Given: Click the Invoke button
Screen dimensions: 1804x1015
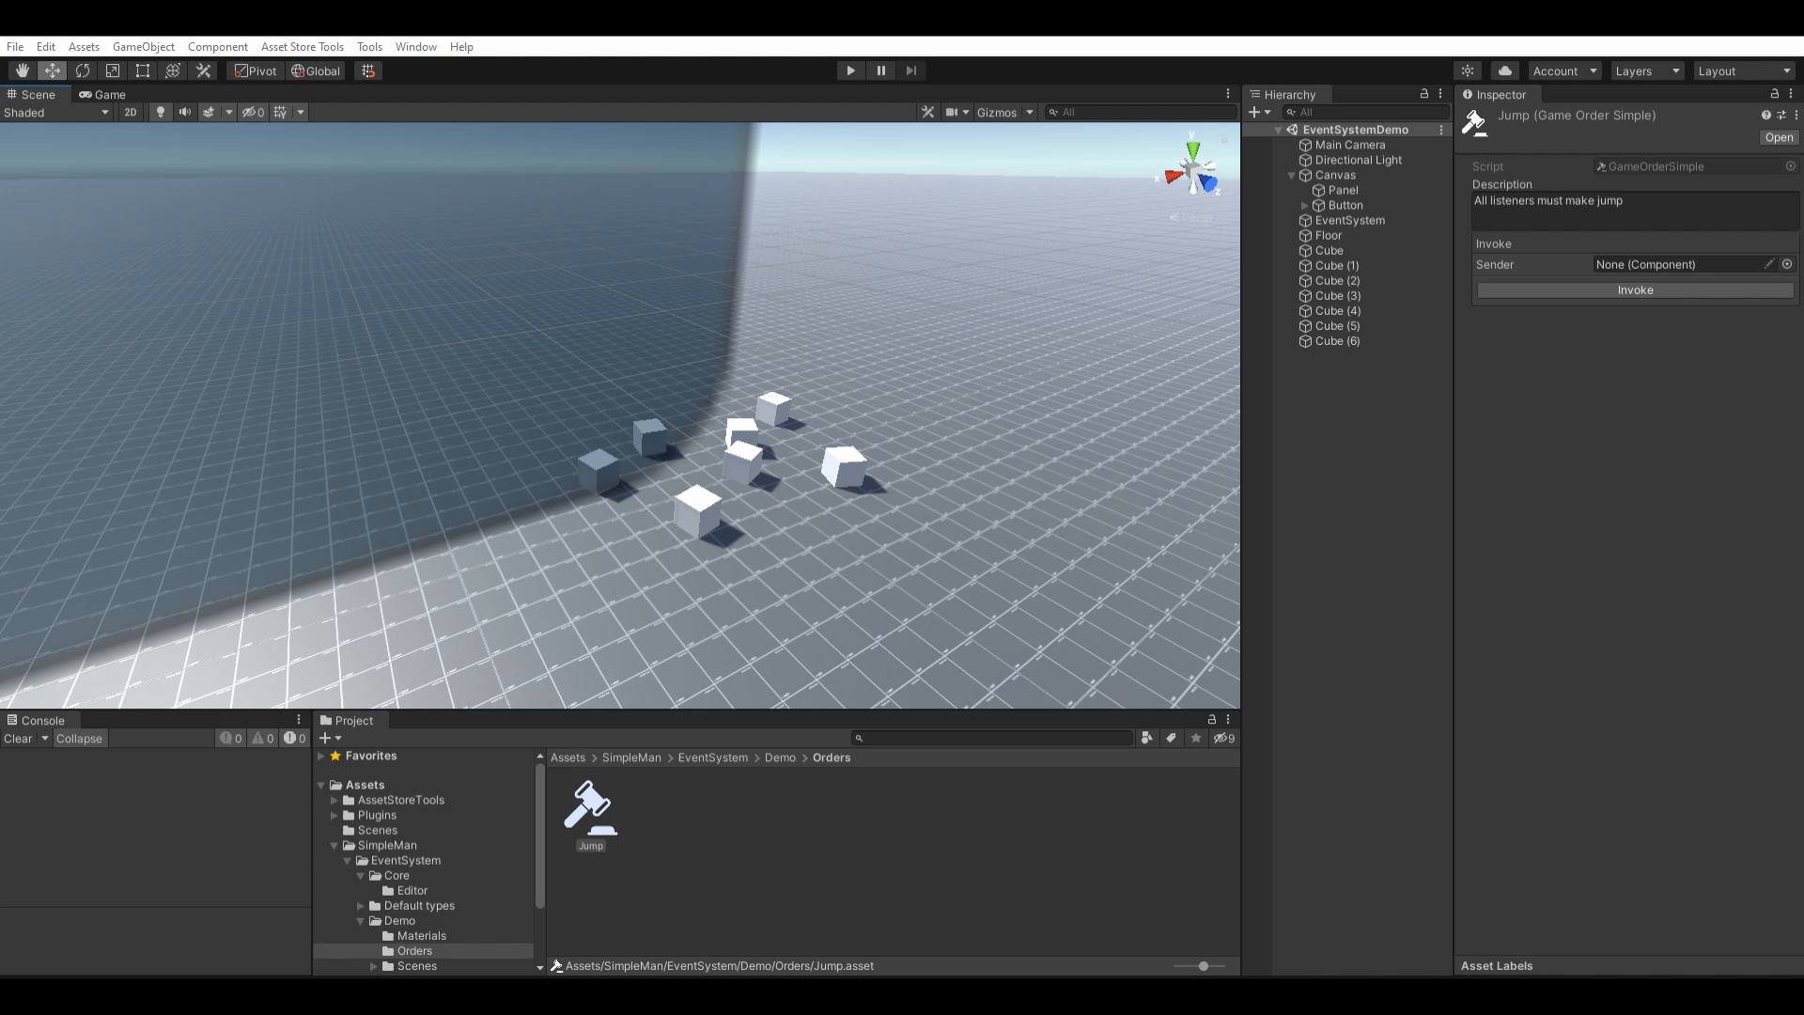Looking at the screenshot, I should (1635, 289).
